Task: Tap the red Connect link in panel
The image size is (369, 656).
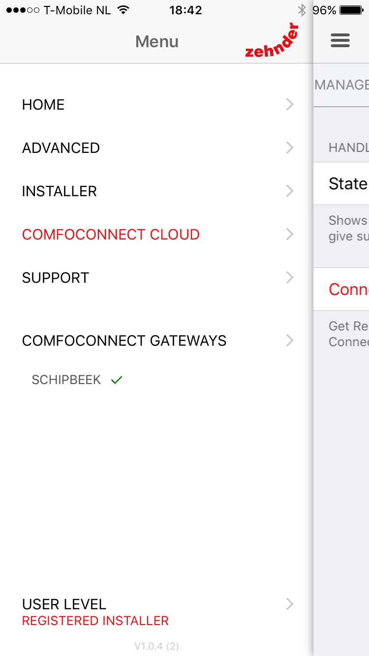Action: [x=348, y=289]
